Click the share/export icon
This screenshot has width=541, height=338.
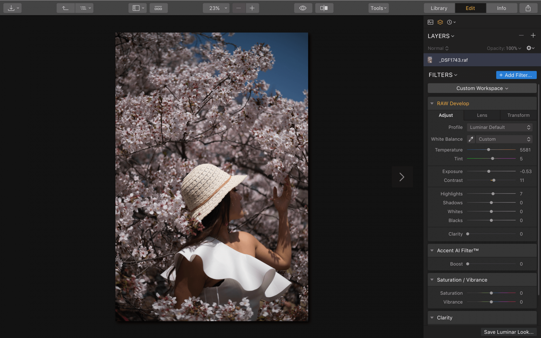[x=528, y=8]
